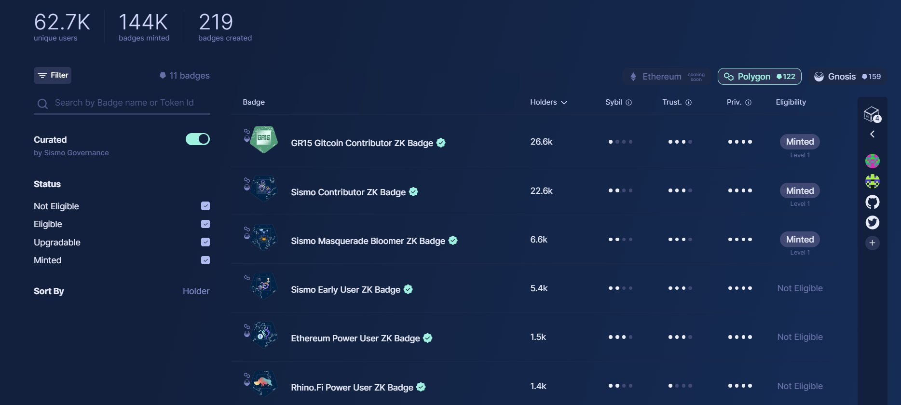Click the GitHub account icon
901x405 pixels.
click(872, 202)
